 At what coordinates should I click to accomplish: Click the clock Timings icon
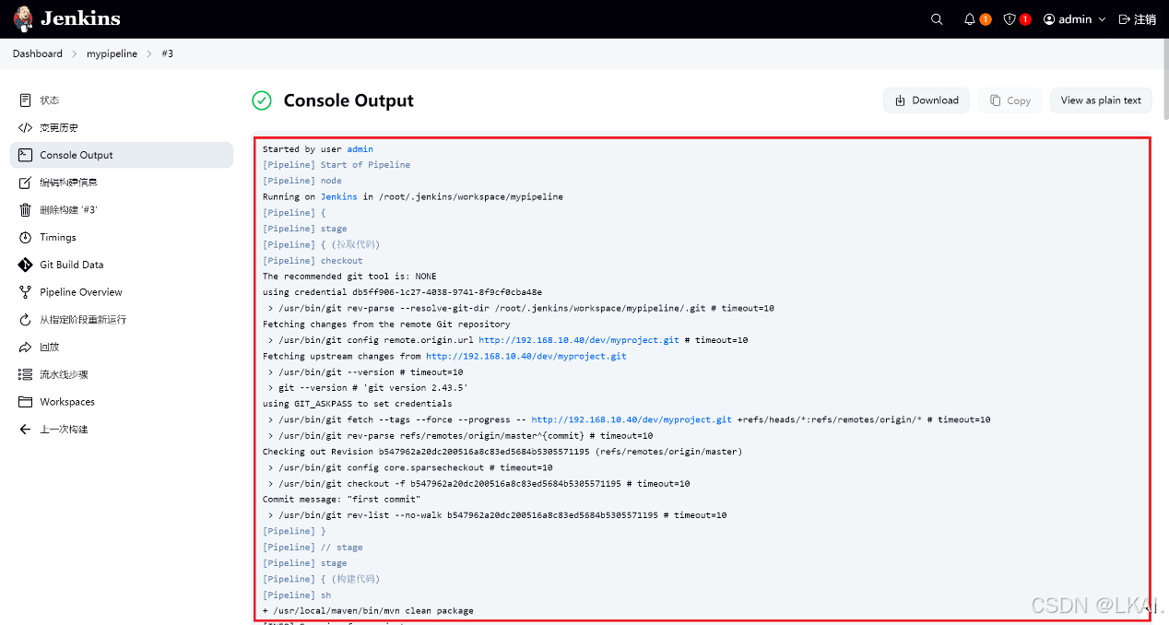(25, 237)
